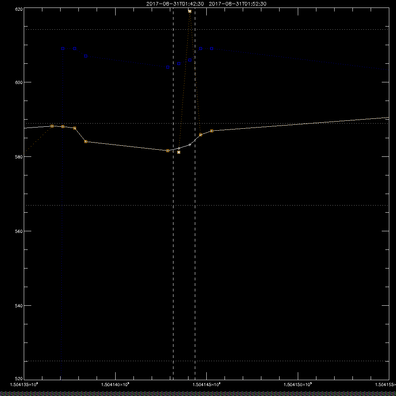
Task: Click the 620 y-axis label
Action: tap(19, 9)
